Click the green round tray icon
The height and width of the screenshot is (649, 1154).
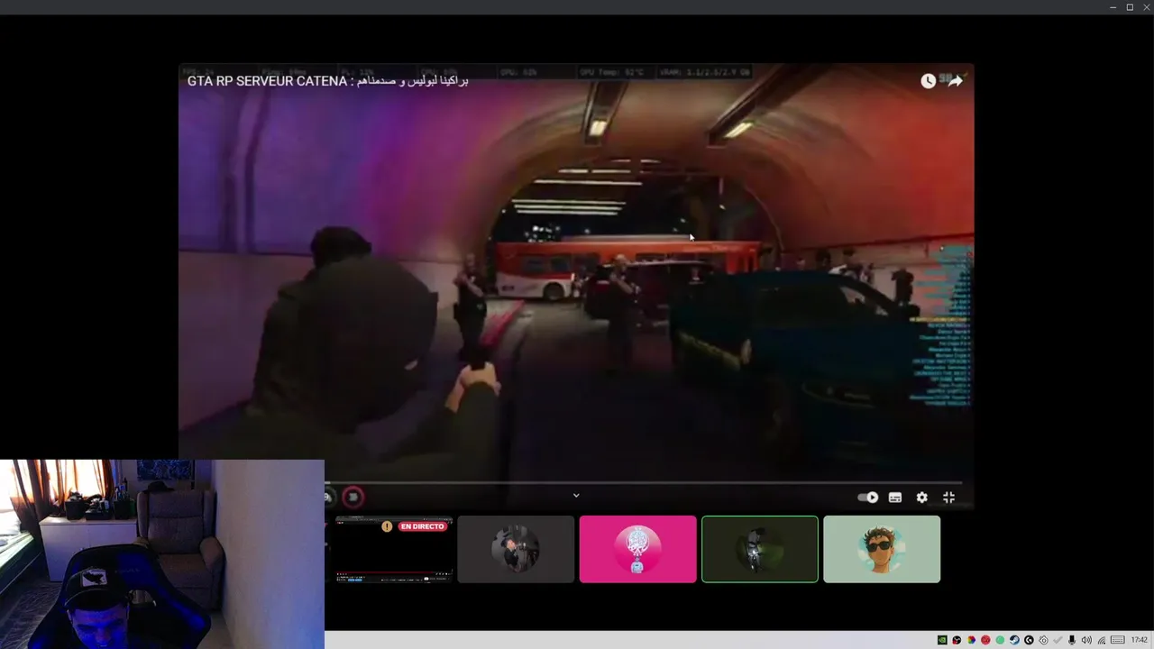pyautogui.click(x=1000, y=640)
